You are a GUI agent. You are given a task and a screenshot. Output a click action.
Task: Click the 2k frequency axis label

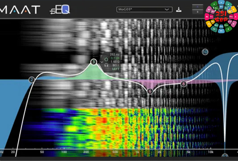(159, 152)
